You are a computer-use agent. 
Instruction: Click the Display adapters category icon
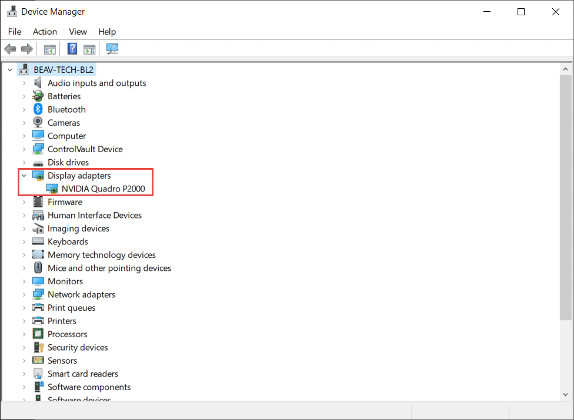38,176
